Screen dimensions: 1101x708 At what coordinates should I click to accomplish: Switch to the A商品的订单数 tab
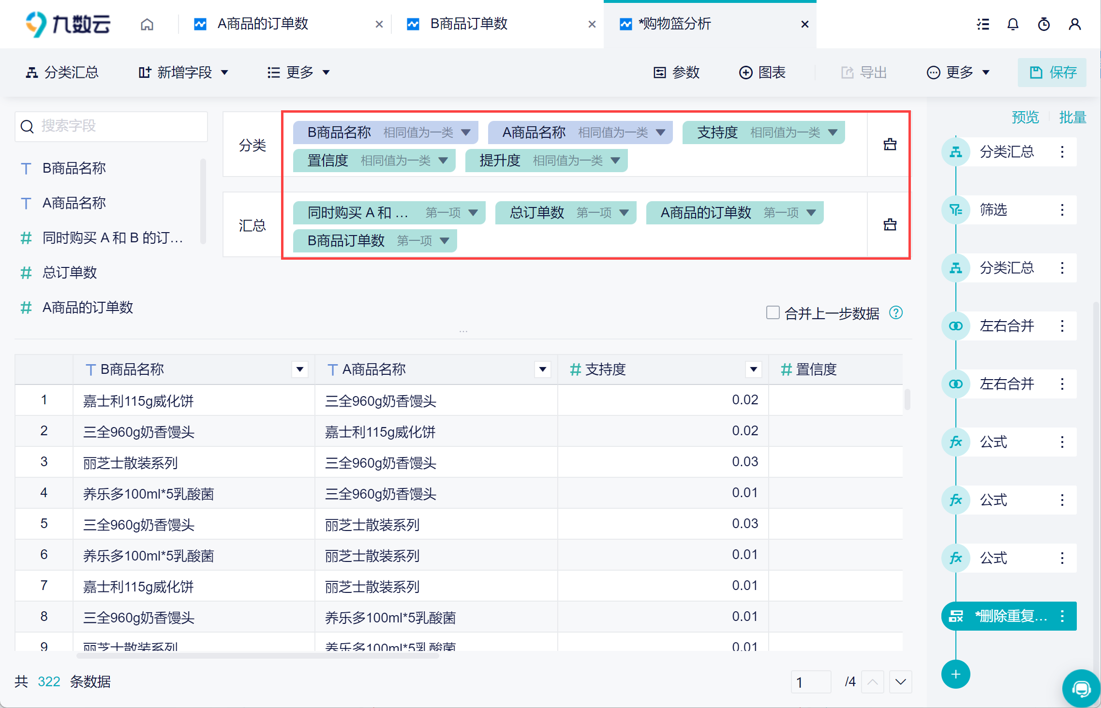click(x=263, y=24)
